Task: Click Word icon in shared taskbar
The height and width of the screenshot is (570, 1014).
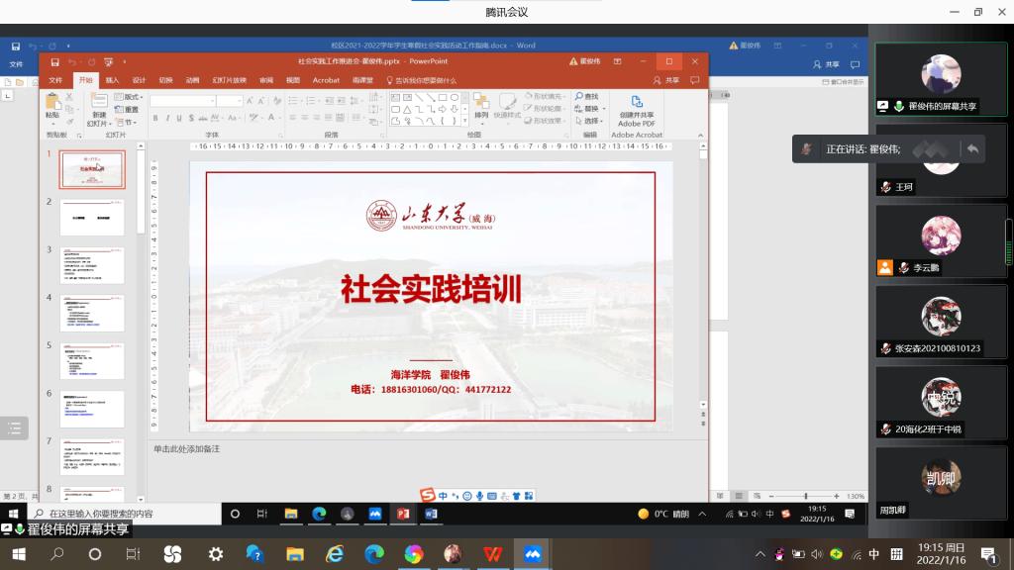Action: (x=432, y=514)
